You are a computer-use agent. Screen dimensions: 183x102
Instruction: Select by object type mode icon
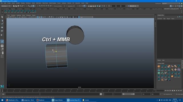(x=31, y=6)
